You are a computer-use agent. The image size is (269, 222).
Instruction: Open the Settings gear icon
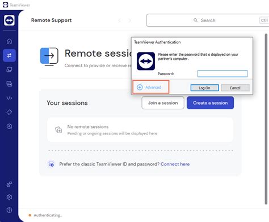[9, 198]
